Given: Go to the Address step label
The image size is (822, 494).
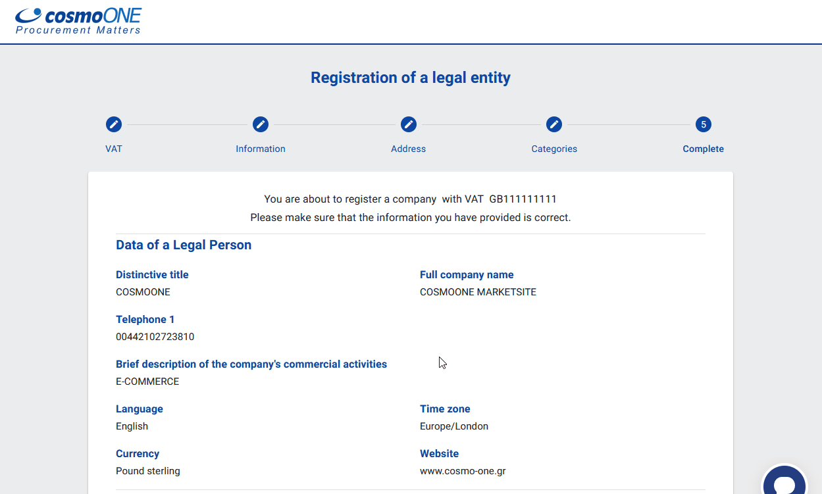Looking at the screenshot, I should [409, 149].
